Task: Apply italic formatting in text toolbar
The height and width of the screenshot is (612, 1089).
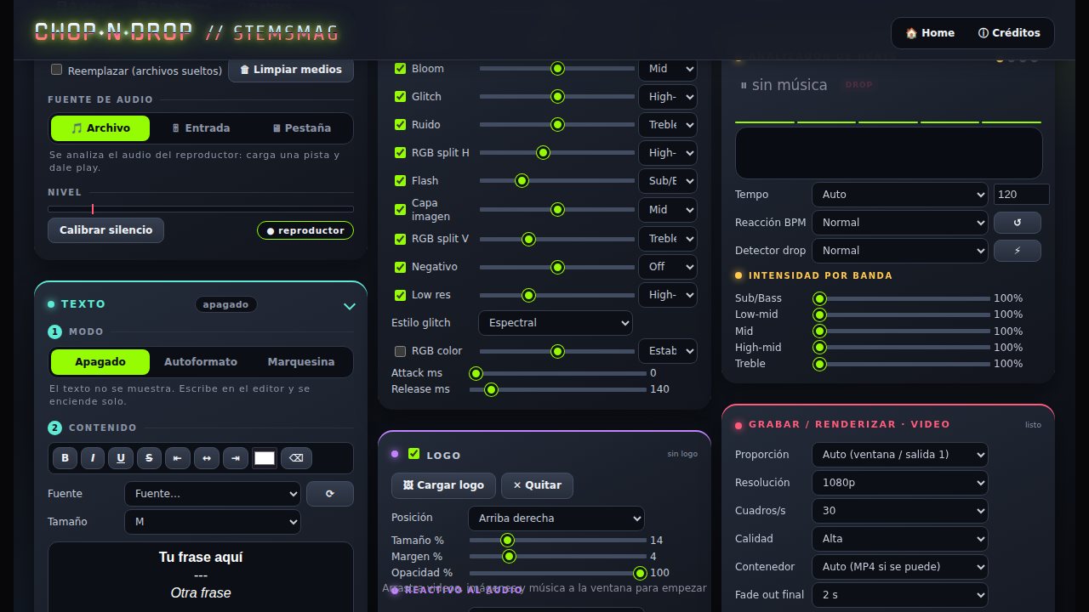Action: point(93,458)
